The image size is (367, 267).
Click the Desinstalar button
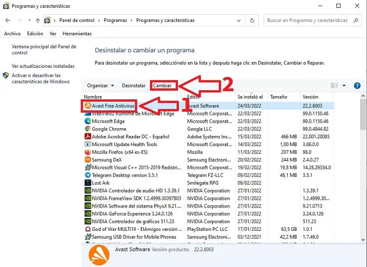pos(133,86)
